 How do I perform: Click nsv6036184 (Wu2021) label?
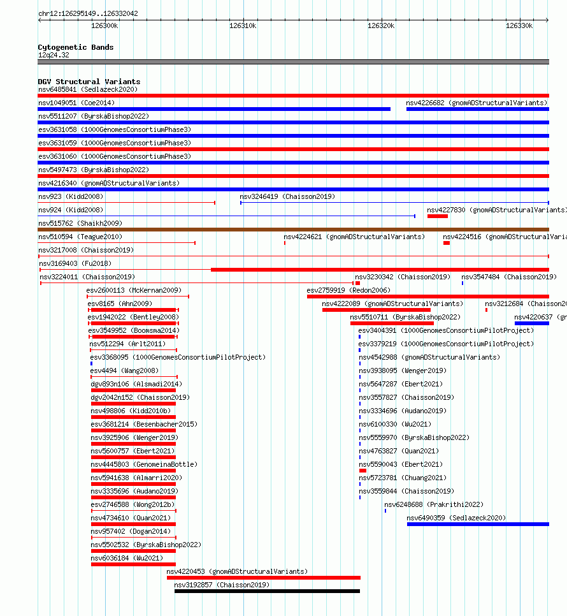pos(127,557)
